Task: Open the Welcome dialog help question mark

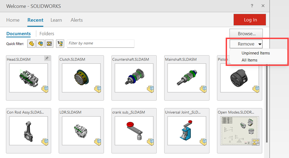Action: 252,6
